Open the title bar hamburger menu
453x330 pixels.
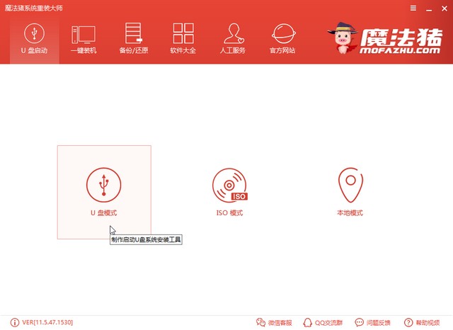point(413,6)
